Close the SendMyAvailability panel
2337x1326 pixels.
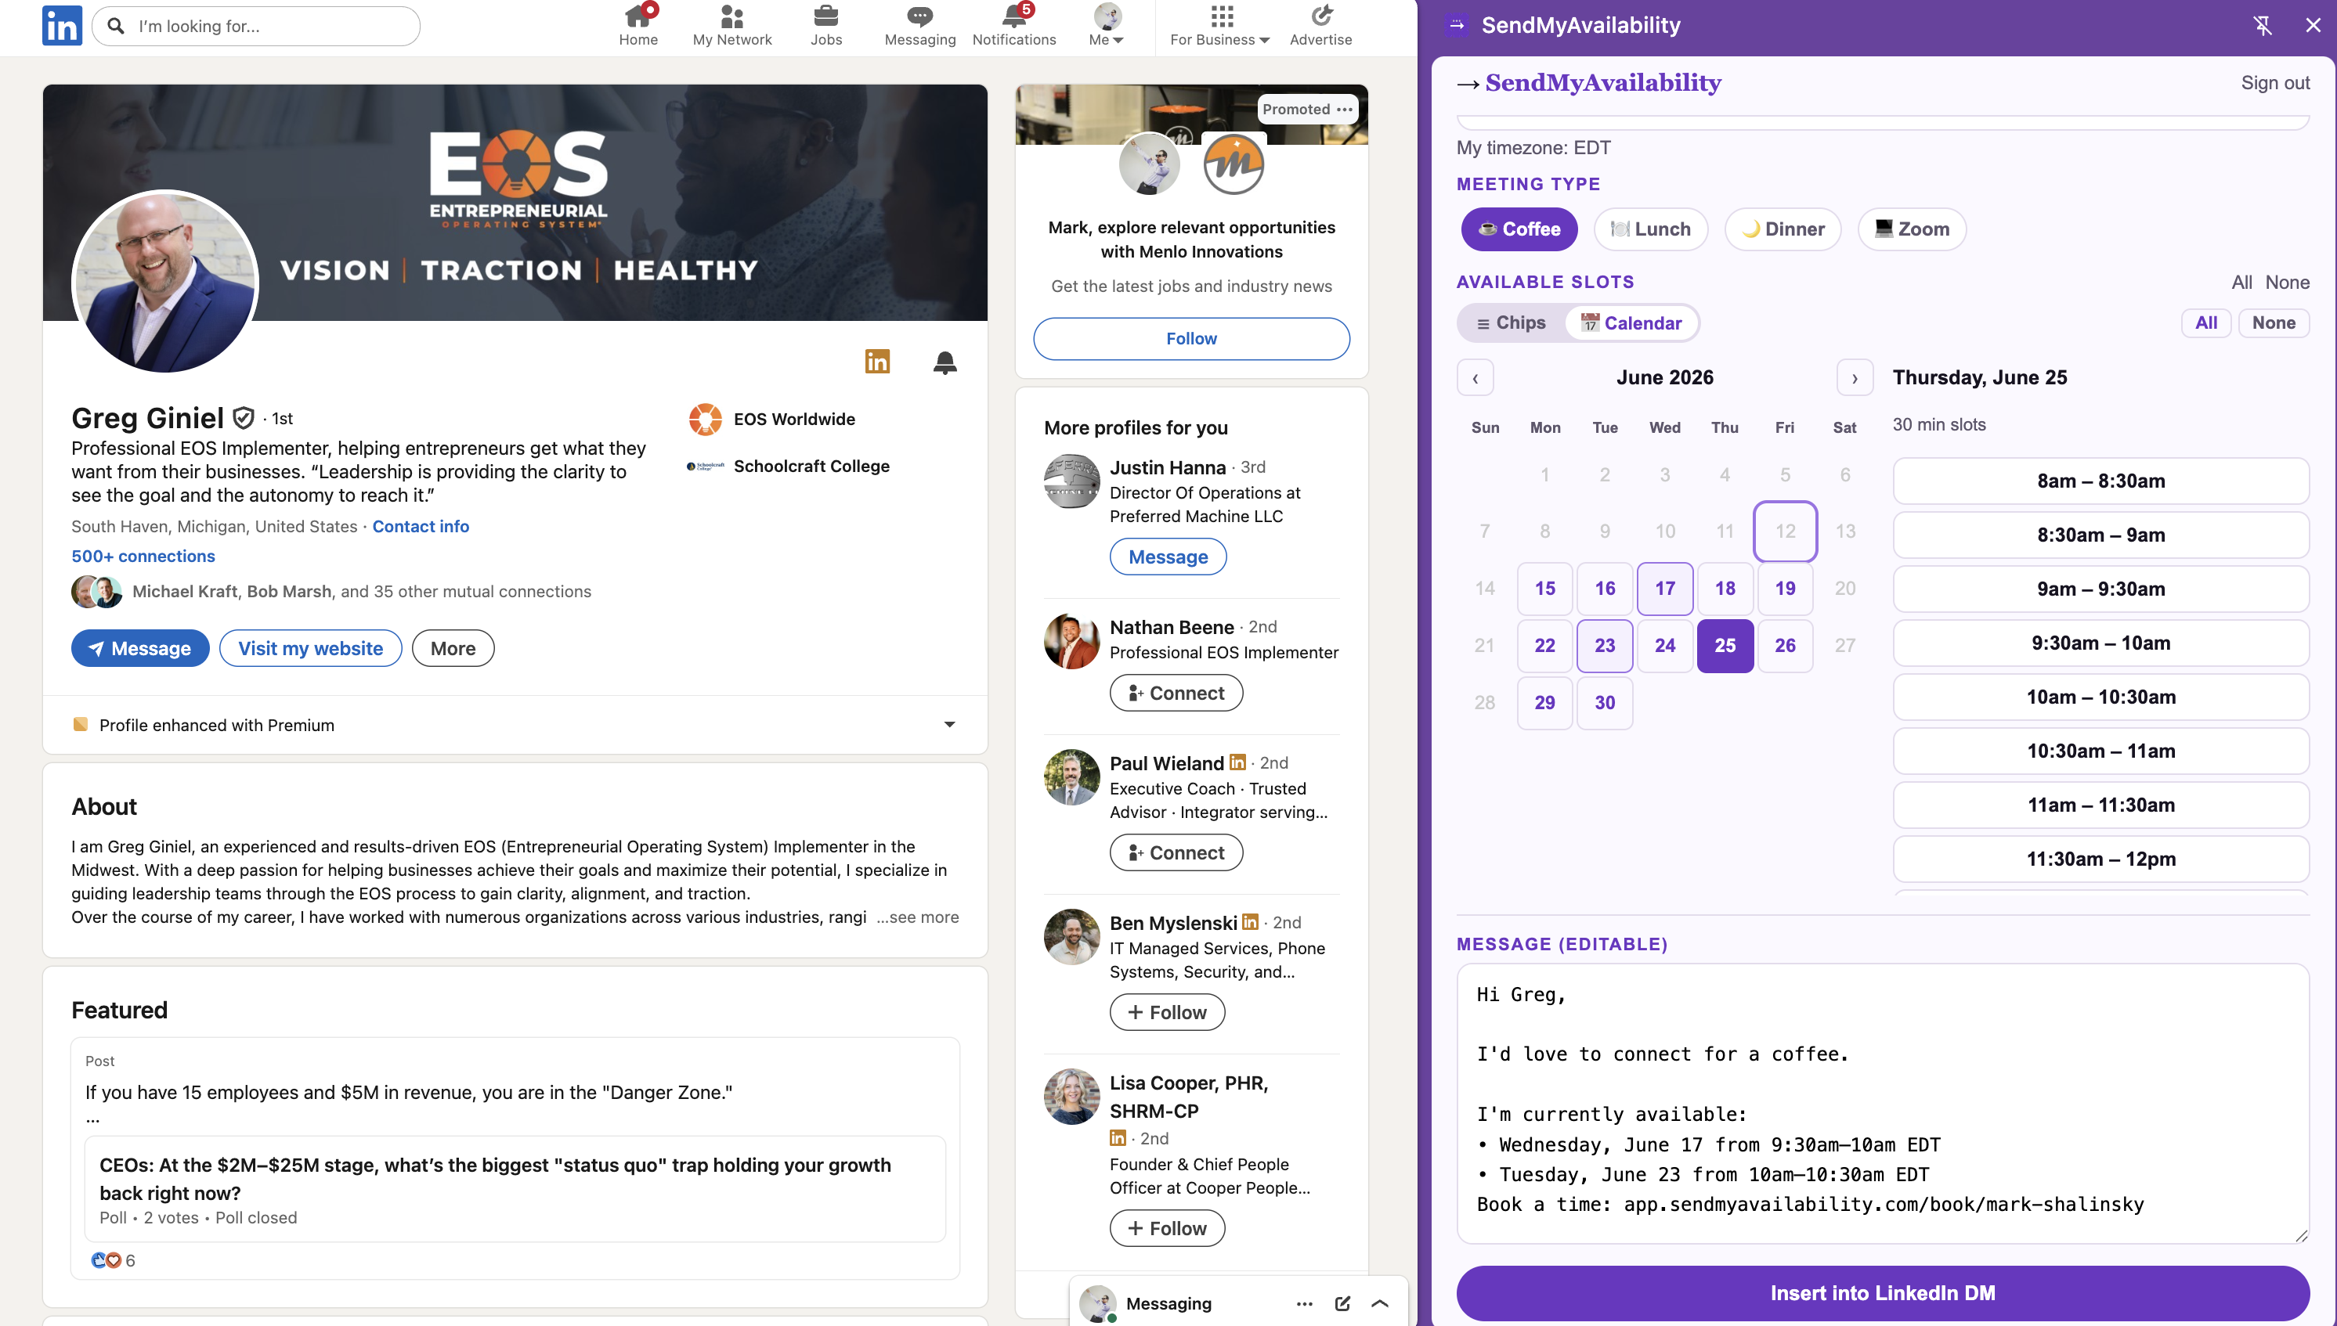2313,26
